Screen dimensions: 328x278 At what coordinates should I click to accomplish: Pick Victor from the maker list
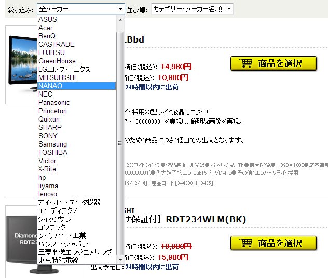click(77, 161)
